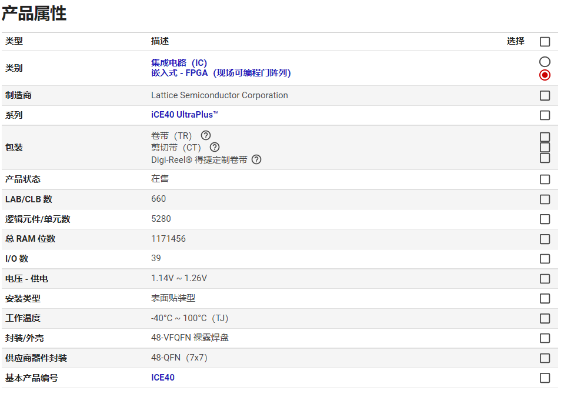The width and height of the screenshot is (564, 397).
Task: Check the 剪切带 (CT) packaging checkbox
Action: pyautogui.click(x=545, y=148)
